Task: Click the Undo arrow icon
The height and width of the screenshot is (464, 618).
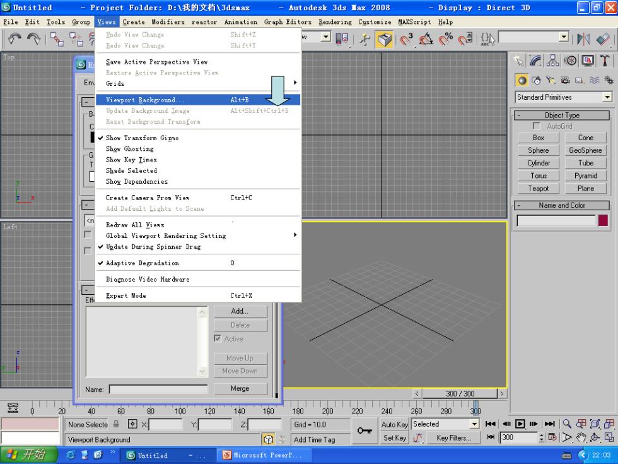Action: pyautogui.click(x=15, y=39)
